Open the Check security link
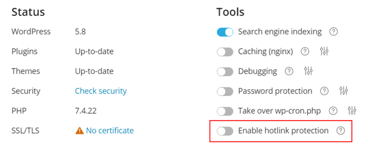387x147 pixels. pyautogui.click(x=101, y=91)
